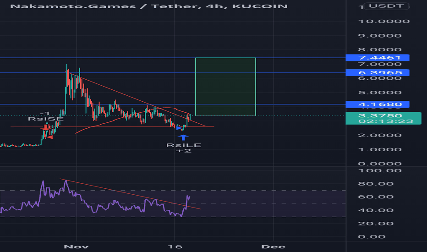
Task: Select the red horizontal support line
Action: point(112,126)
